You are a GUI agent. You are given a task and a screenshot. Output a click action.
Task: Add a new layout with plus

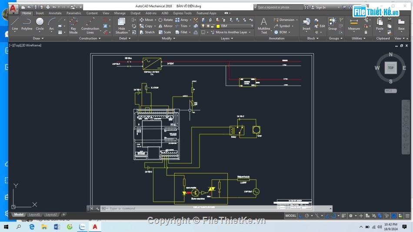click(64, 215)
